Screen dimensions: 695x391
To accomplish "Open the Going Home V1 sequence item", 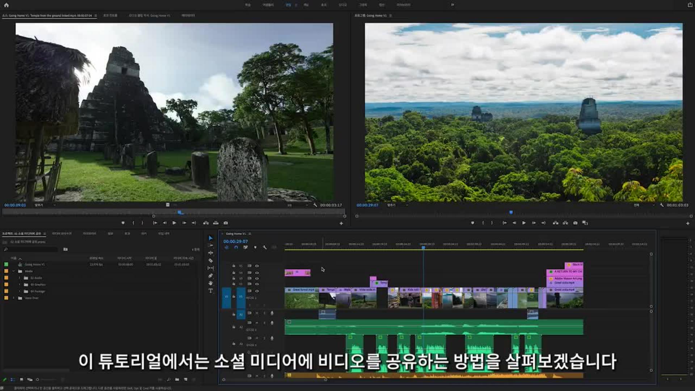I will [34, 265].
